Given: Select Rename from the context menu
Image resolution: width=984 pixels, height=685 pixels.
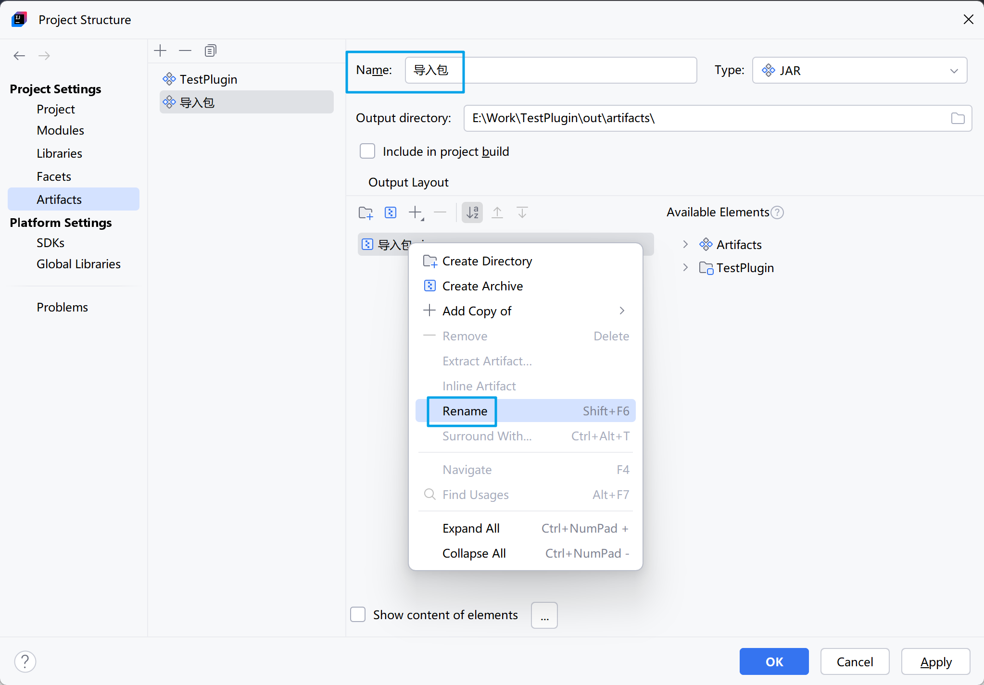Looking at the screenshot, I should tap(465, 411).
